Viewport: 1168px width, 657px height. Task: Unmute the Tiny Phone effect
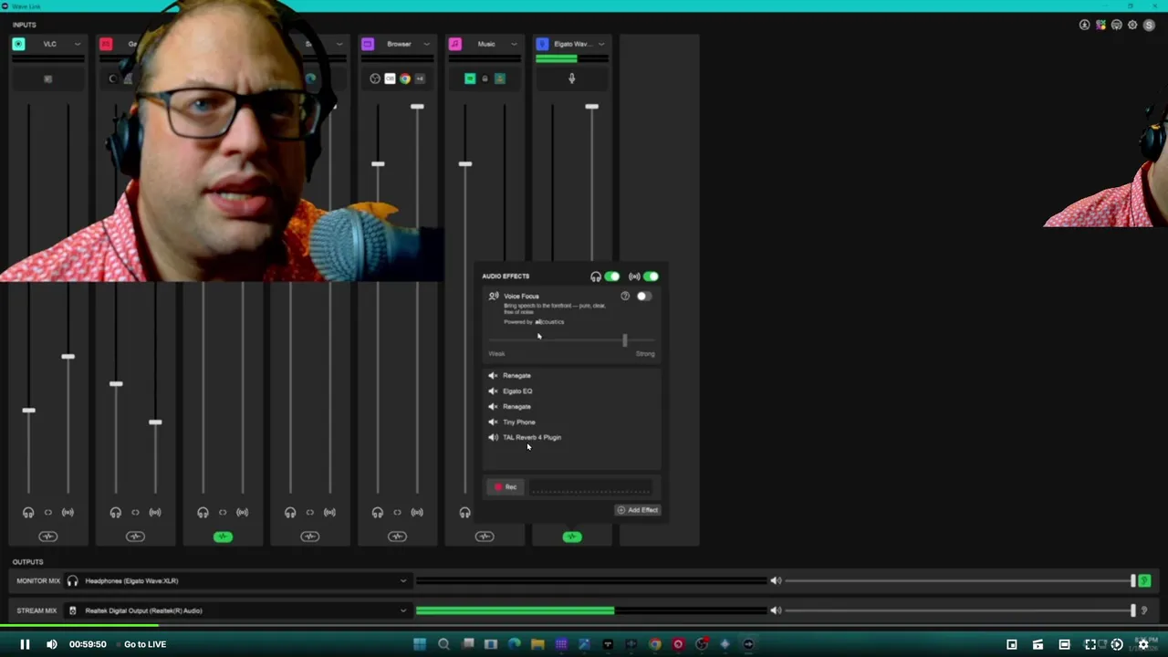pyautogui.click(x=493, y=422)
